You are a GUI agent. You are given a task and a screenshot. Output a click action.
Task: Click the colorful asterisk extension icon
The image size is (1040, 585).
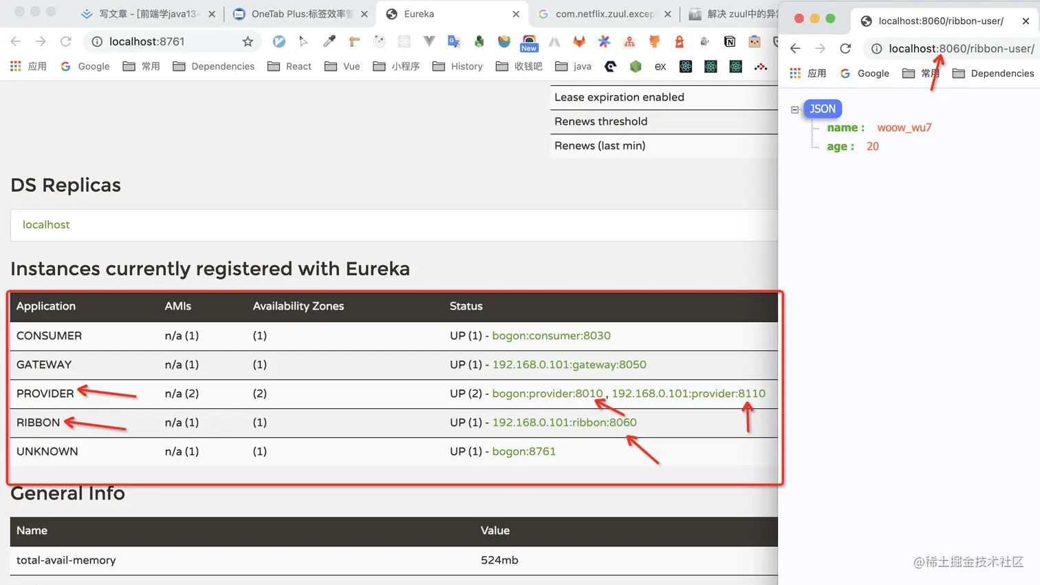pyautogui.click(x=604, y=41)
